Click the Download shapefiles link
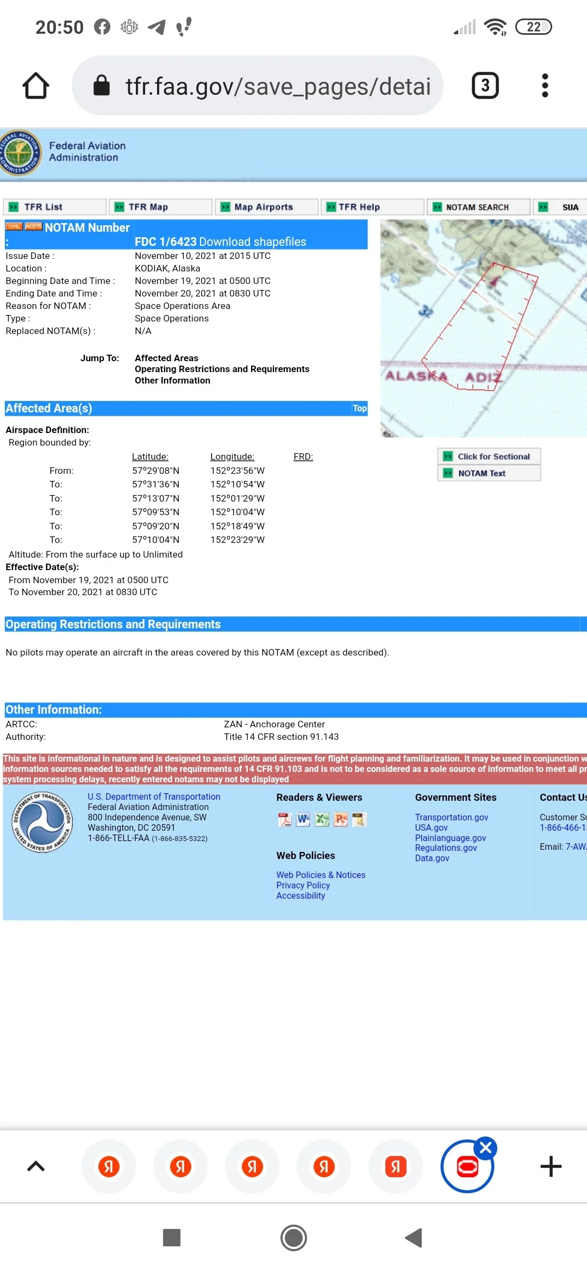The image size is (587, 1273). (x=253, y=242)
